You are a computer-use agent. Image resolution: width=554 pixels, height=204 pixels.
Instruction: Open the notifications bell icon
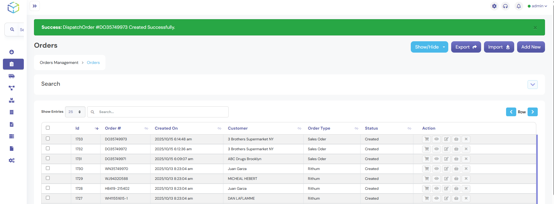click(x=519, y=6)
